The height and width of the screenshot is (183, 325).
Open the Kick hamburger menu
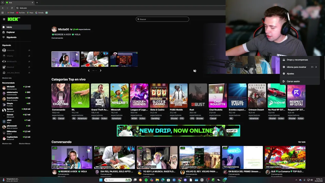point(4,19)
